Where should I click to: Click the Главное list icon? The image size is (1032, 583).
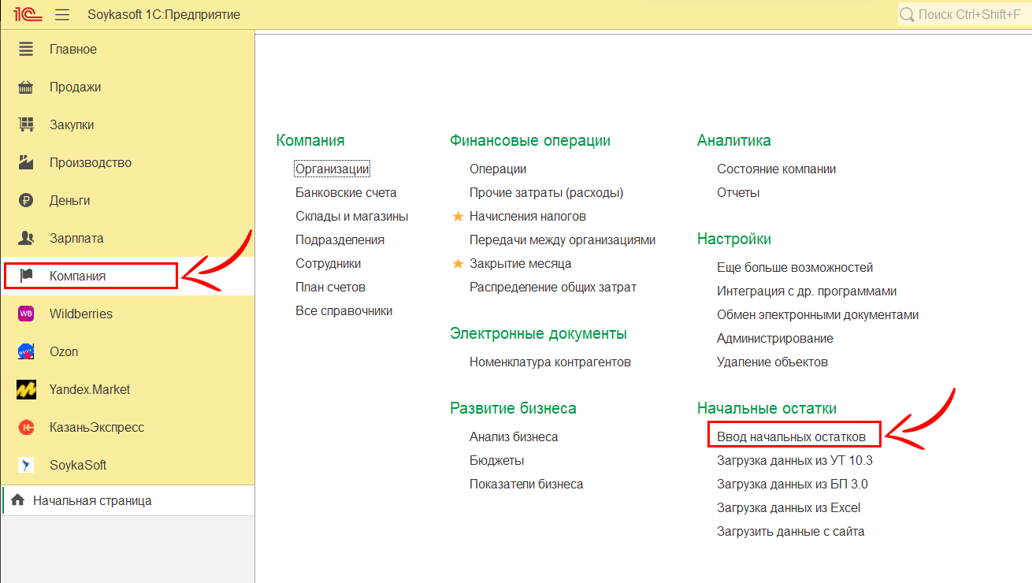click(26, 49)
